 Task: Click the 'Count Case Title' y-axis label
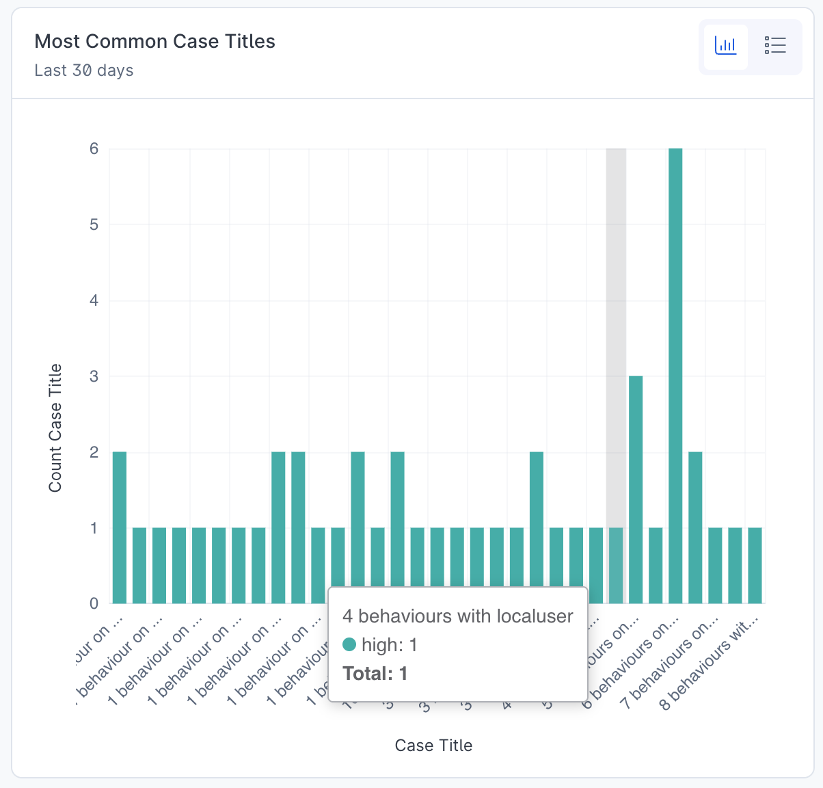[x=55, y=428]
